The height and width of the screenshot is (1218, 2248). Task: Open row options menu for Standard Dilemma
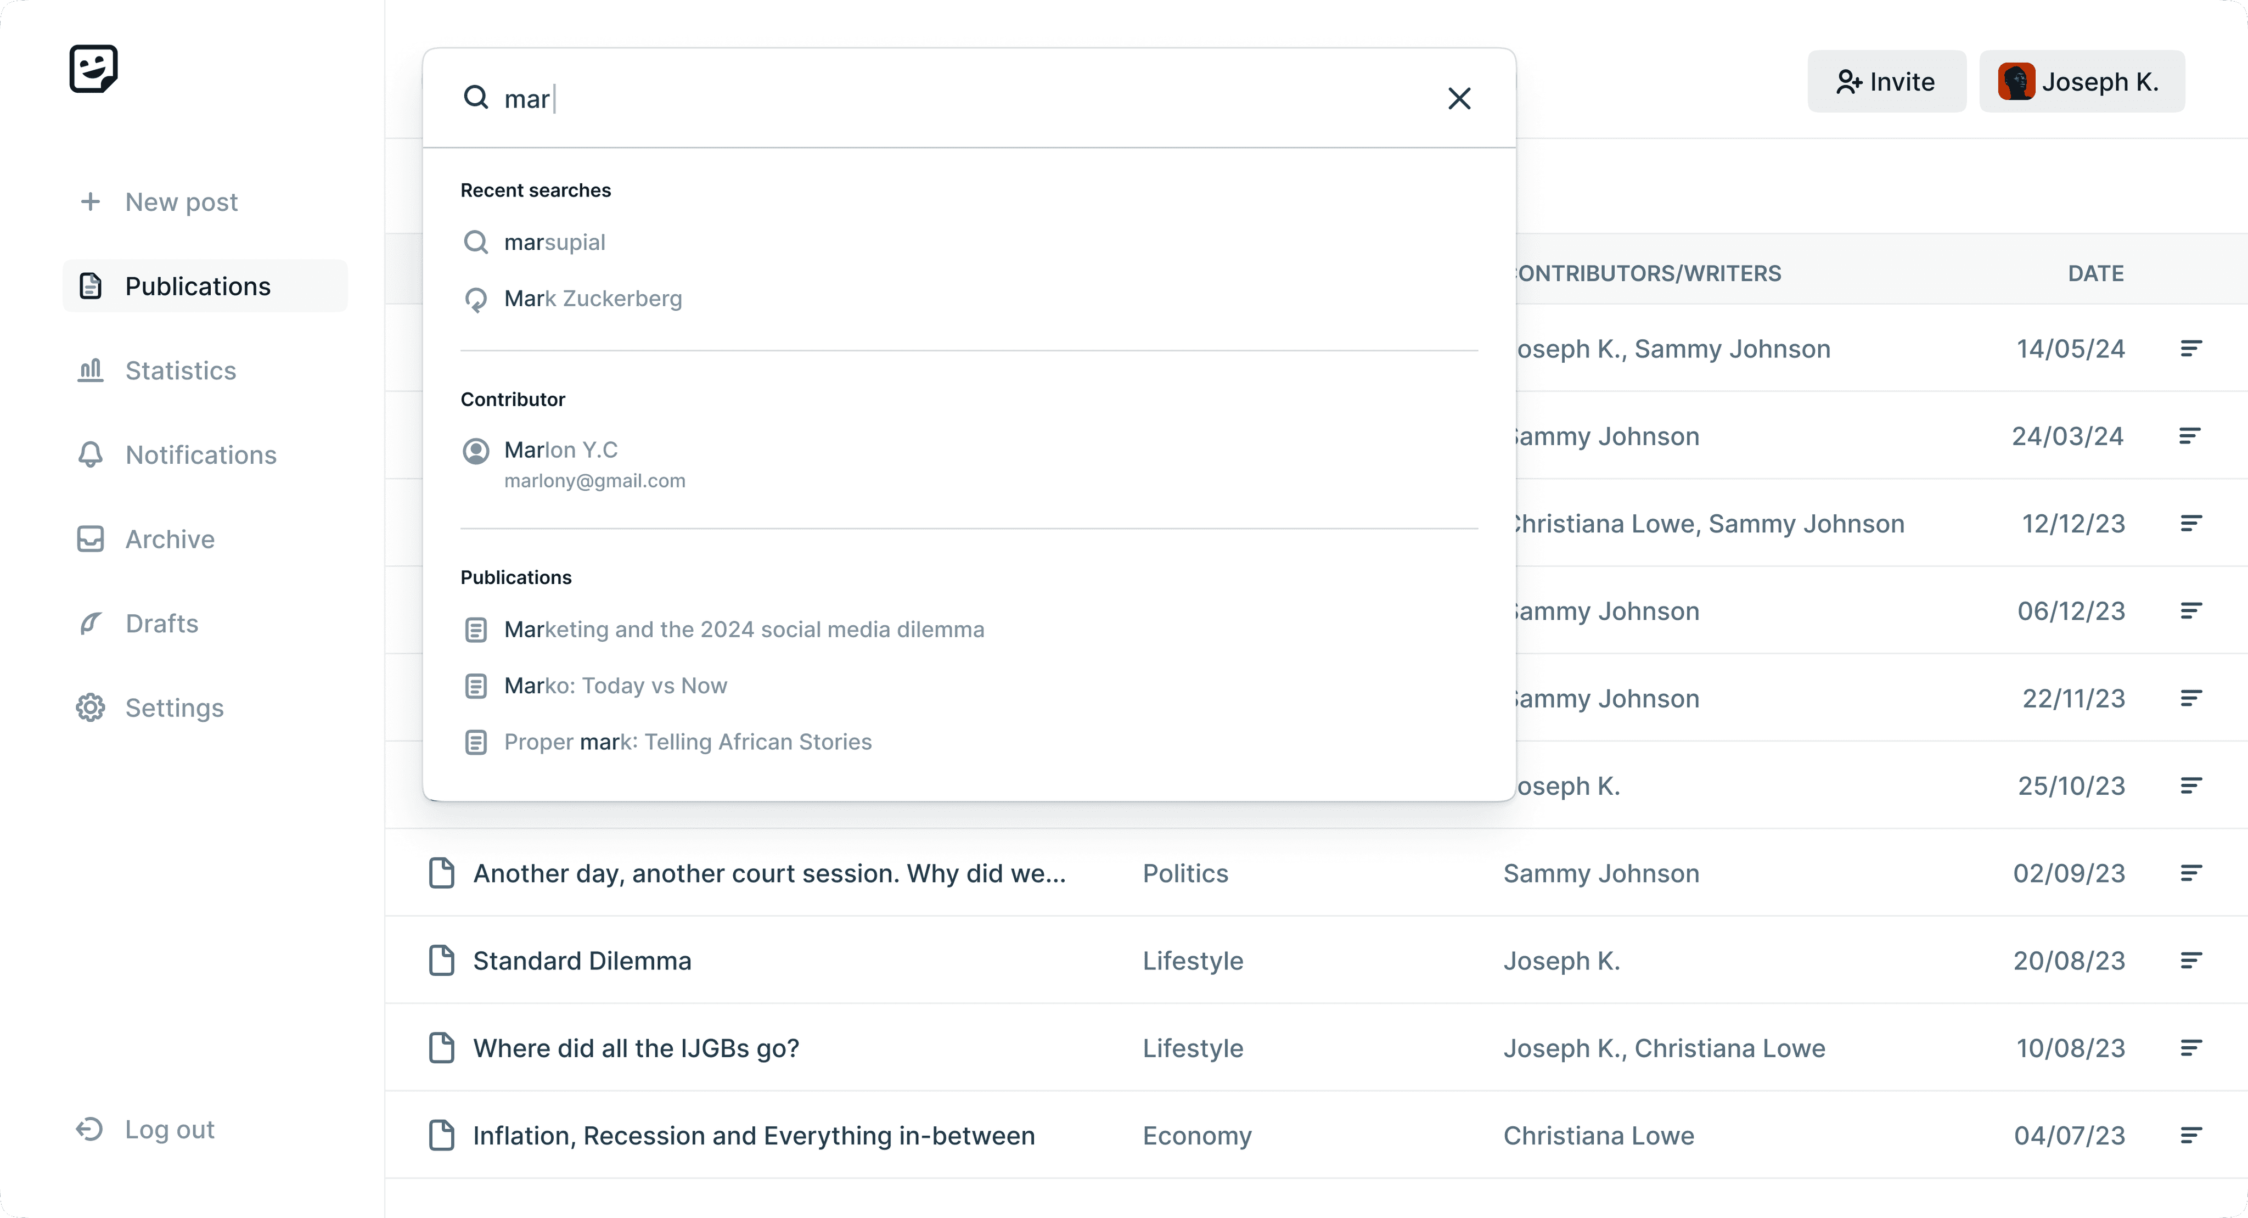(2190, 961)
